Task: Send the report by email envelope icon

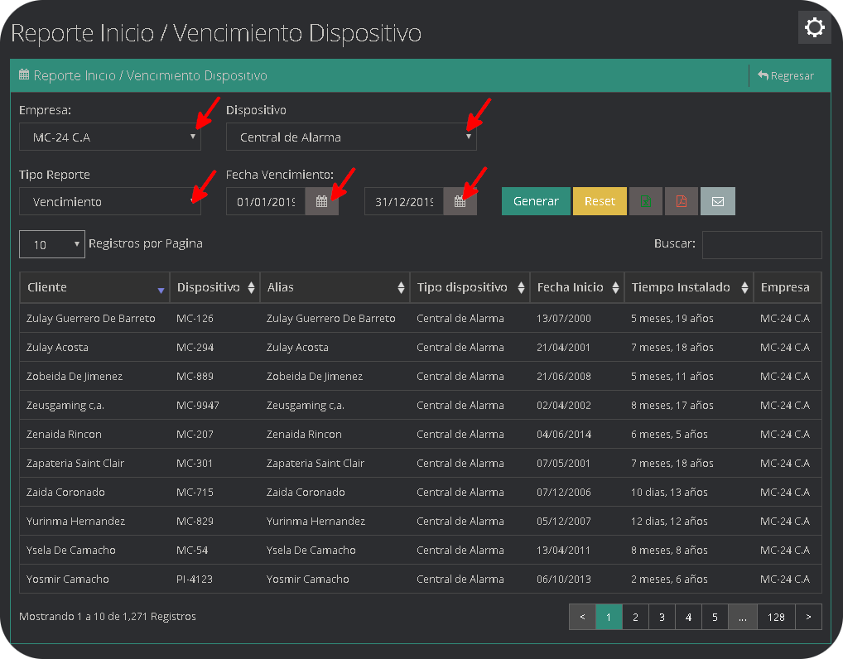Action: (717, 200)
